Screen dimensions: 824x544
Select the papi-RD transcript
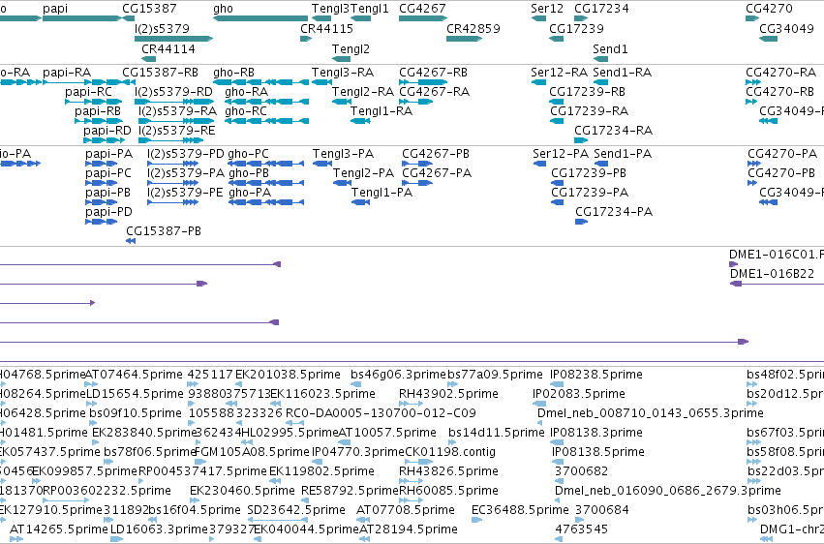103,140
